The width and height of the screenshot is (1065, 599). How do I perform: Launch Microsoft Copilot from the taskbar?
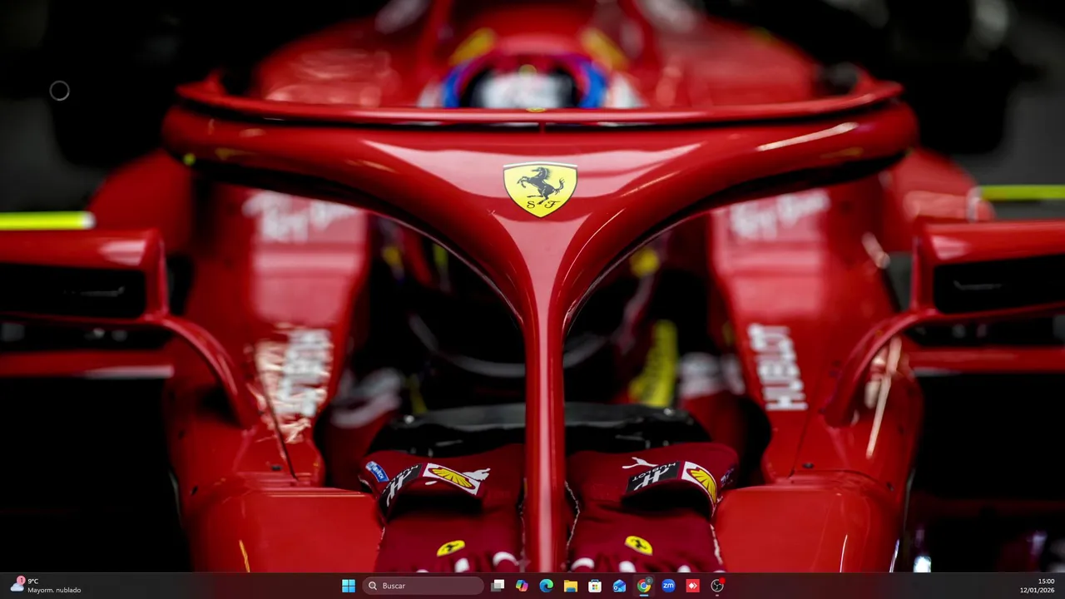click(x=522, y=586)
